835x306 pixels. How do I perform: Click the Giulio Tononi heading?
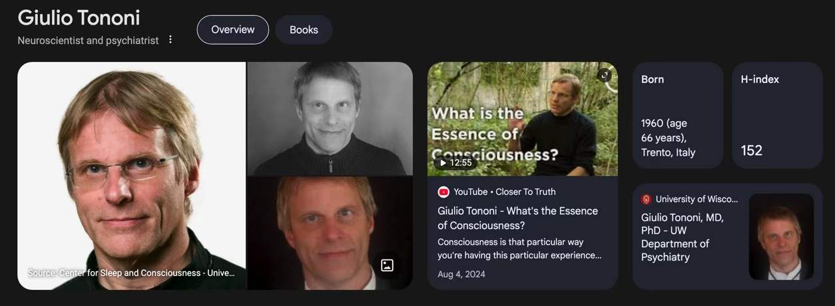click(79, 17)
